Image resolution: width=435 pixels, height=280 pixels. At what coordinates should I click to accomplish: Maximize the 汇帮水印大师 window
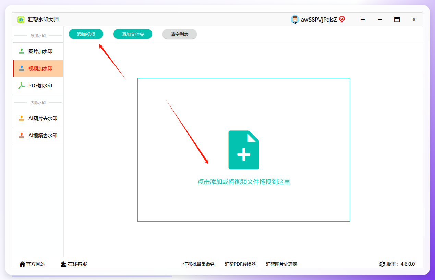pyautogui.click(x=397, y=20)
